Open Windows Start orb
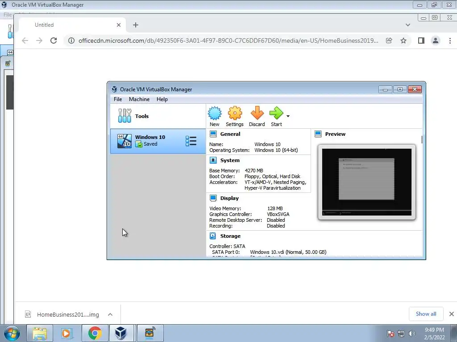The height and width of the screenshot is (342, 457). click(x=12, y=333)
